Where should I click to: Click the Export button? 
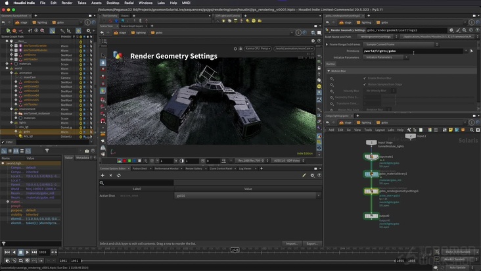pos(312,243)
